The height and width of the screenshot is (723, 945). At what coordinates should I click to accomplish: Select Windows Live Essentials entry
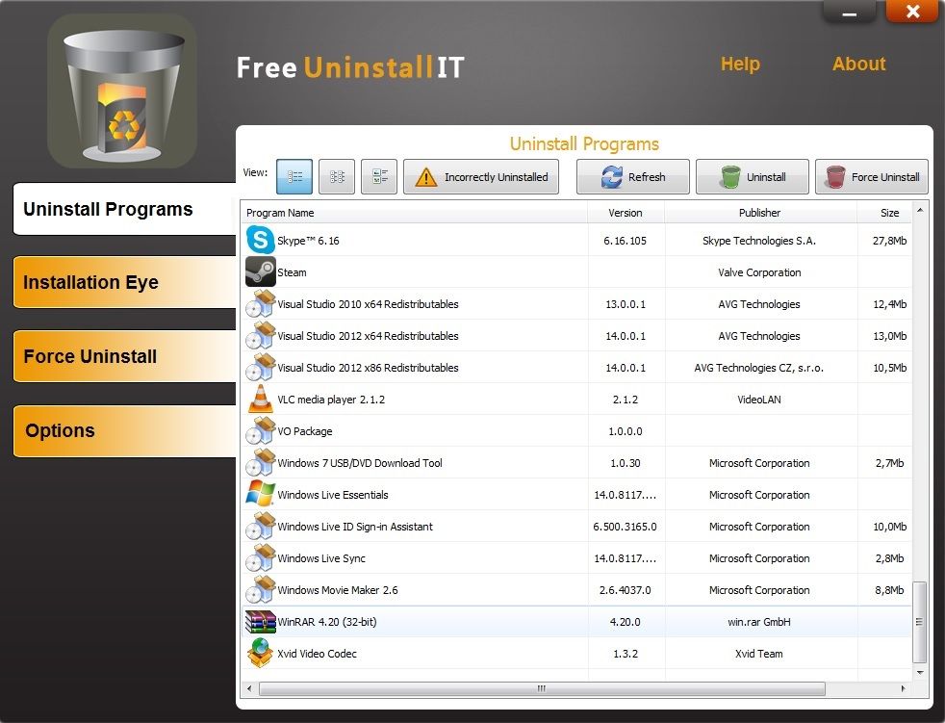333,495
